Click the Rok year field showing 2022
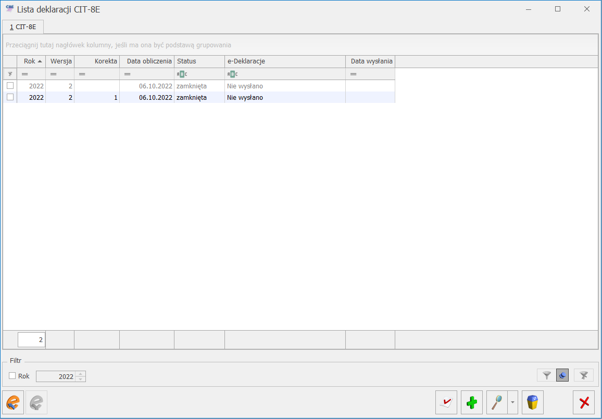 [56, 376]
